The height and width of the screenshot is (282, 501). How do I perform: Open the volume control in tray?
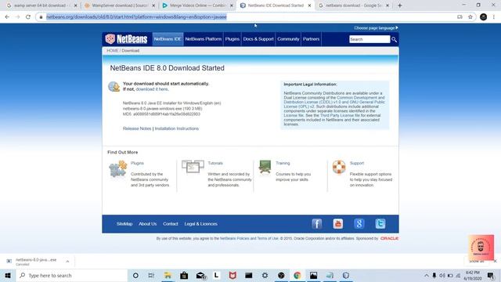click(x=442, y=275)
